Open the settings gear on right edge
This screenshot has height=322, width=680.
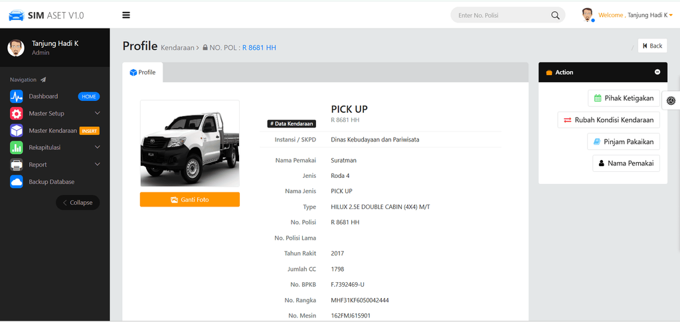click(671, 100)
